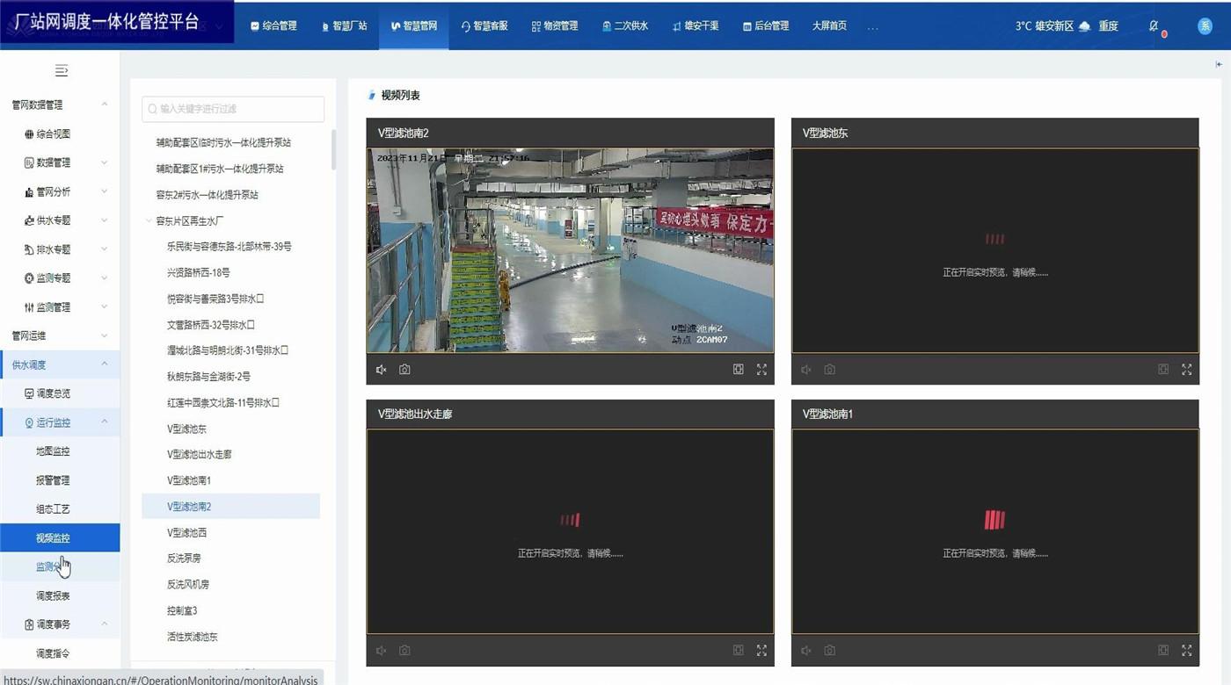Open 调度报表 in sidebar
The image size is (1231, 685).
[53, 595]
